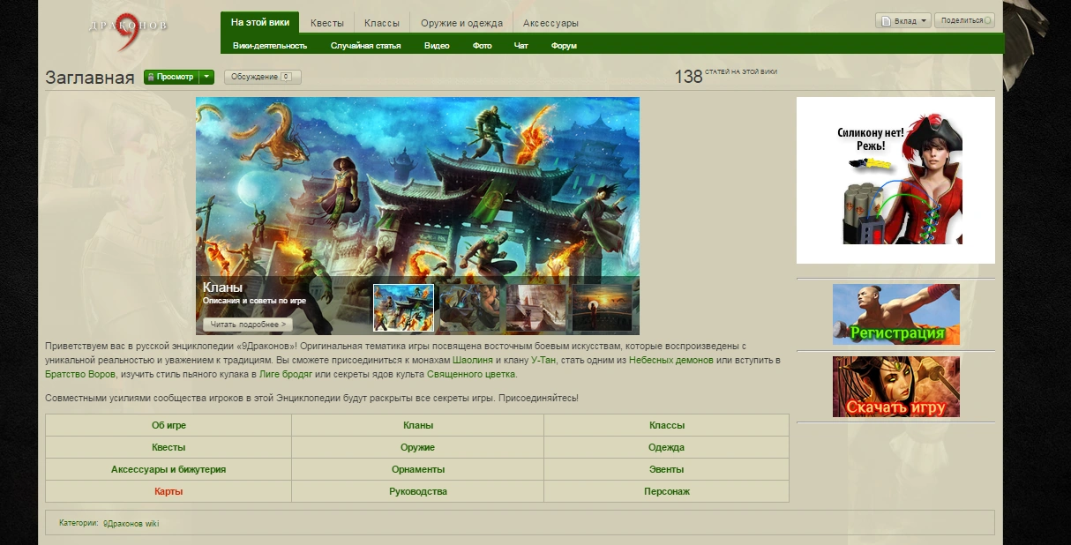This screenshot has width=1071, height=545.
Task: Expand the Вклад dropdown arrow
Action: (924, 20)
